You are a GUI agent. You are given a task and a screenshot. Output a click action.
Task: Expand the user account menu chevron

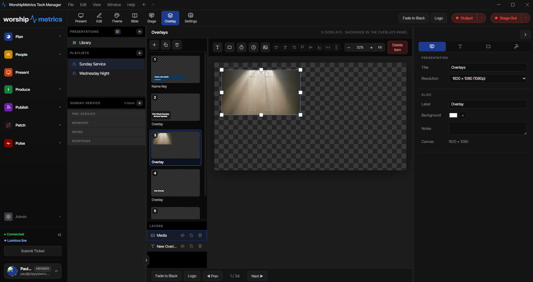point(56,271)
